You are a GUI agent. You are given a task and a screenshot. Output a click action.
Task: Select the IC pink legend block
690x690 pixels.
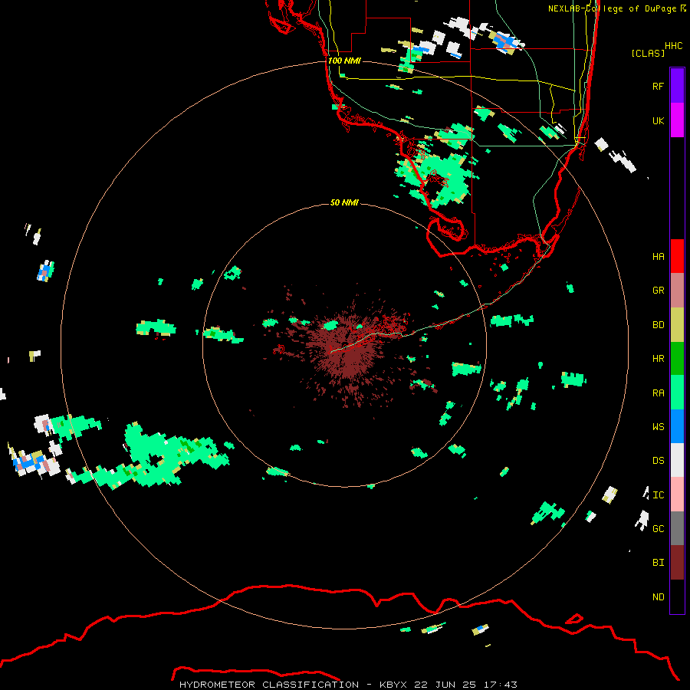pyautogui.click(x=677, y=495)
